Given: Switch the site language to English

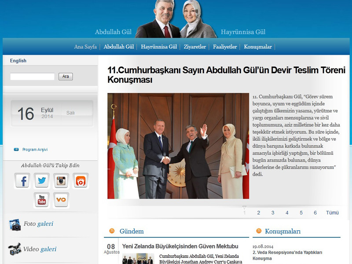Looking at the screenshot, I should click(18, 61).
